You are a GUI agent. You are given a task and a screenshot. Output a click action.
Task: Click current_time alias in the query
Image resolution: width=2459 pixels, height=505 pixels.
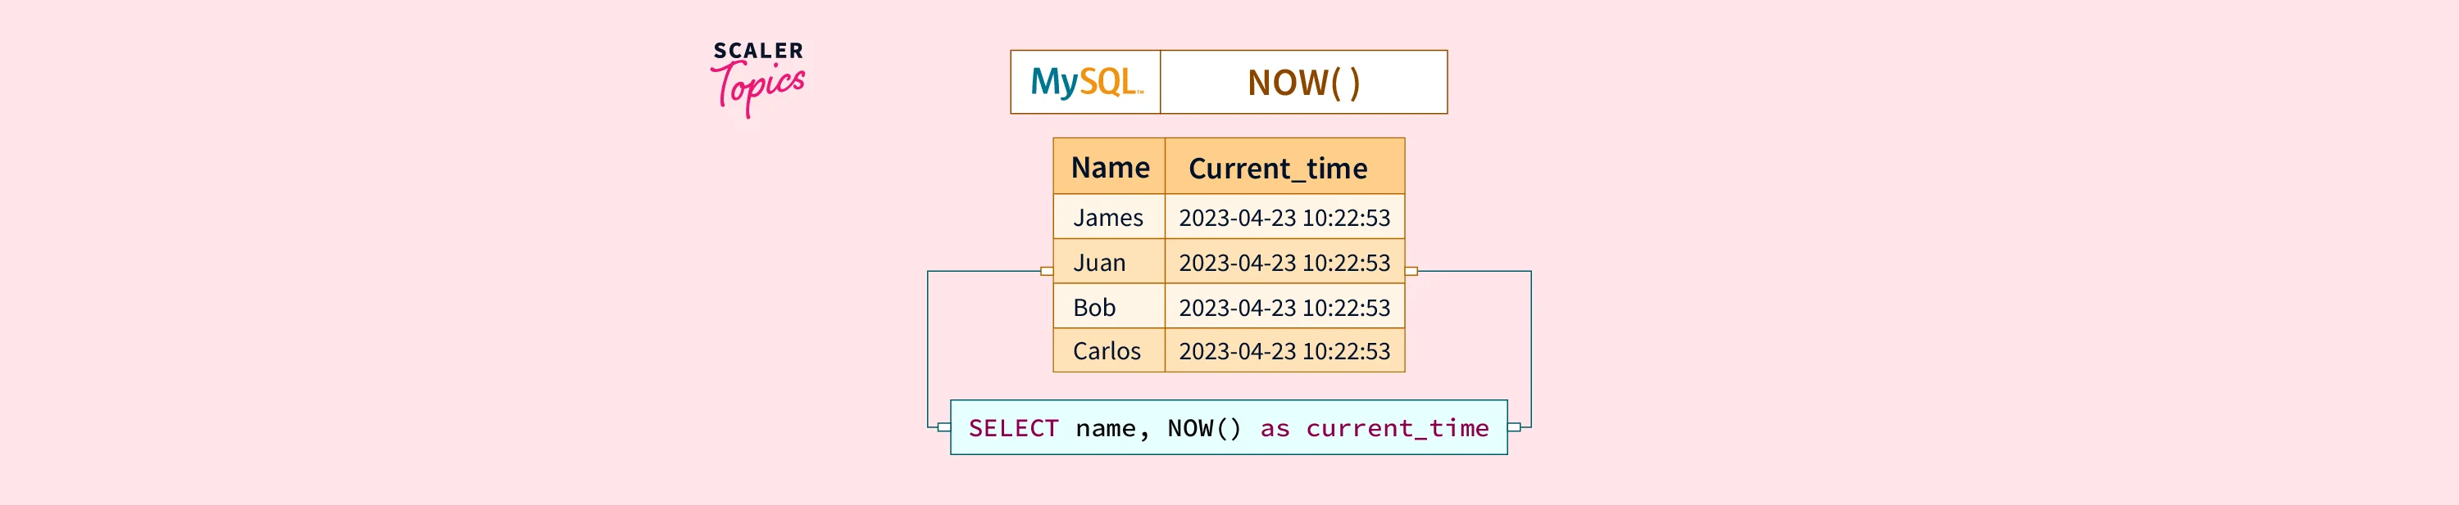click(x=1397, y=429)
